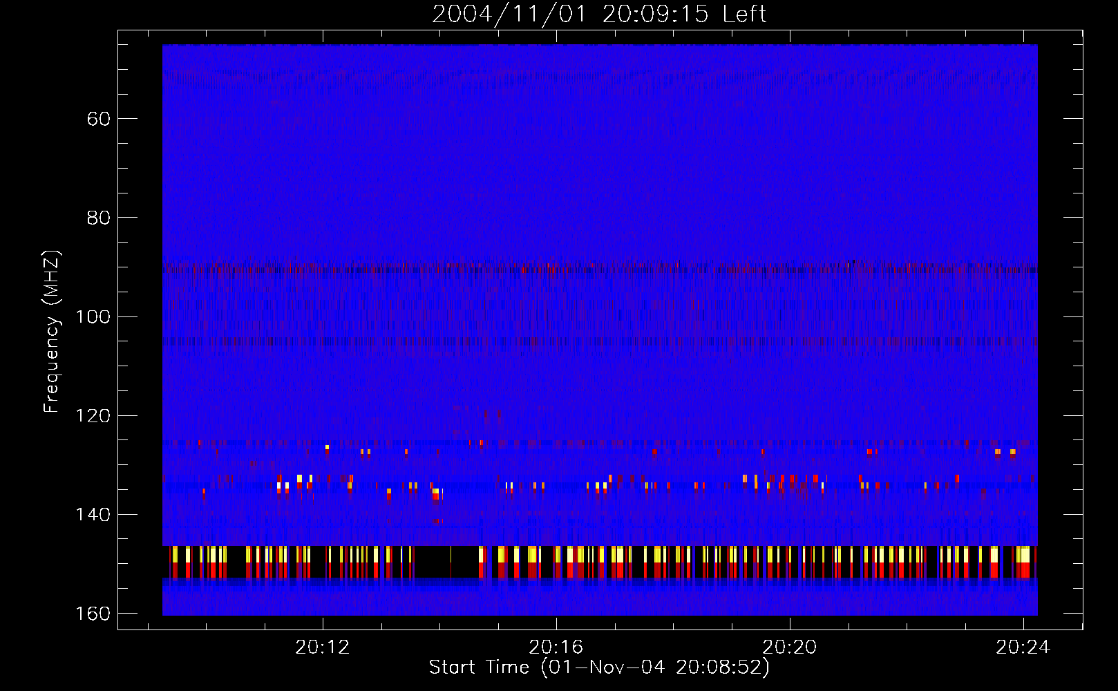This screenshot has height=691, width=1118.
Task: Click the plot title '2004/11/01 20:09:15 Left'
Action: pyautogui.click(x=599, y=14)
